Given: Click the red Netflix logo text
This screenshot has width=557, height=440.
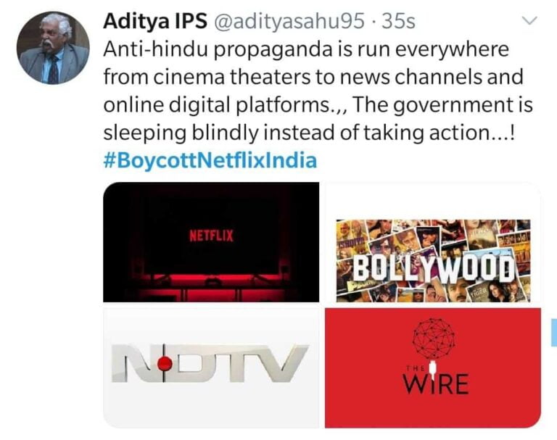Looking at the screenshot, I should point(211,236).
